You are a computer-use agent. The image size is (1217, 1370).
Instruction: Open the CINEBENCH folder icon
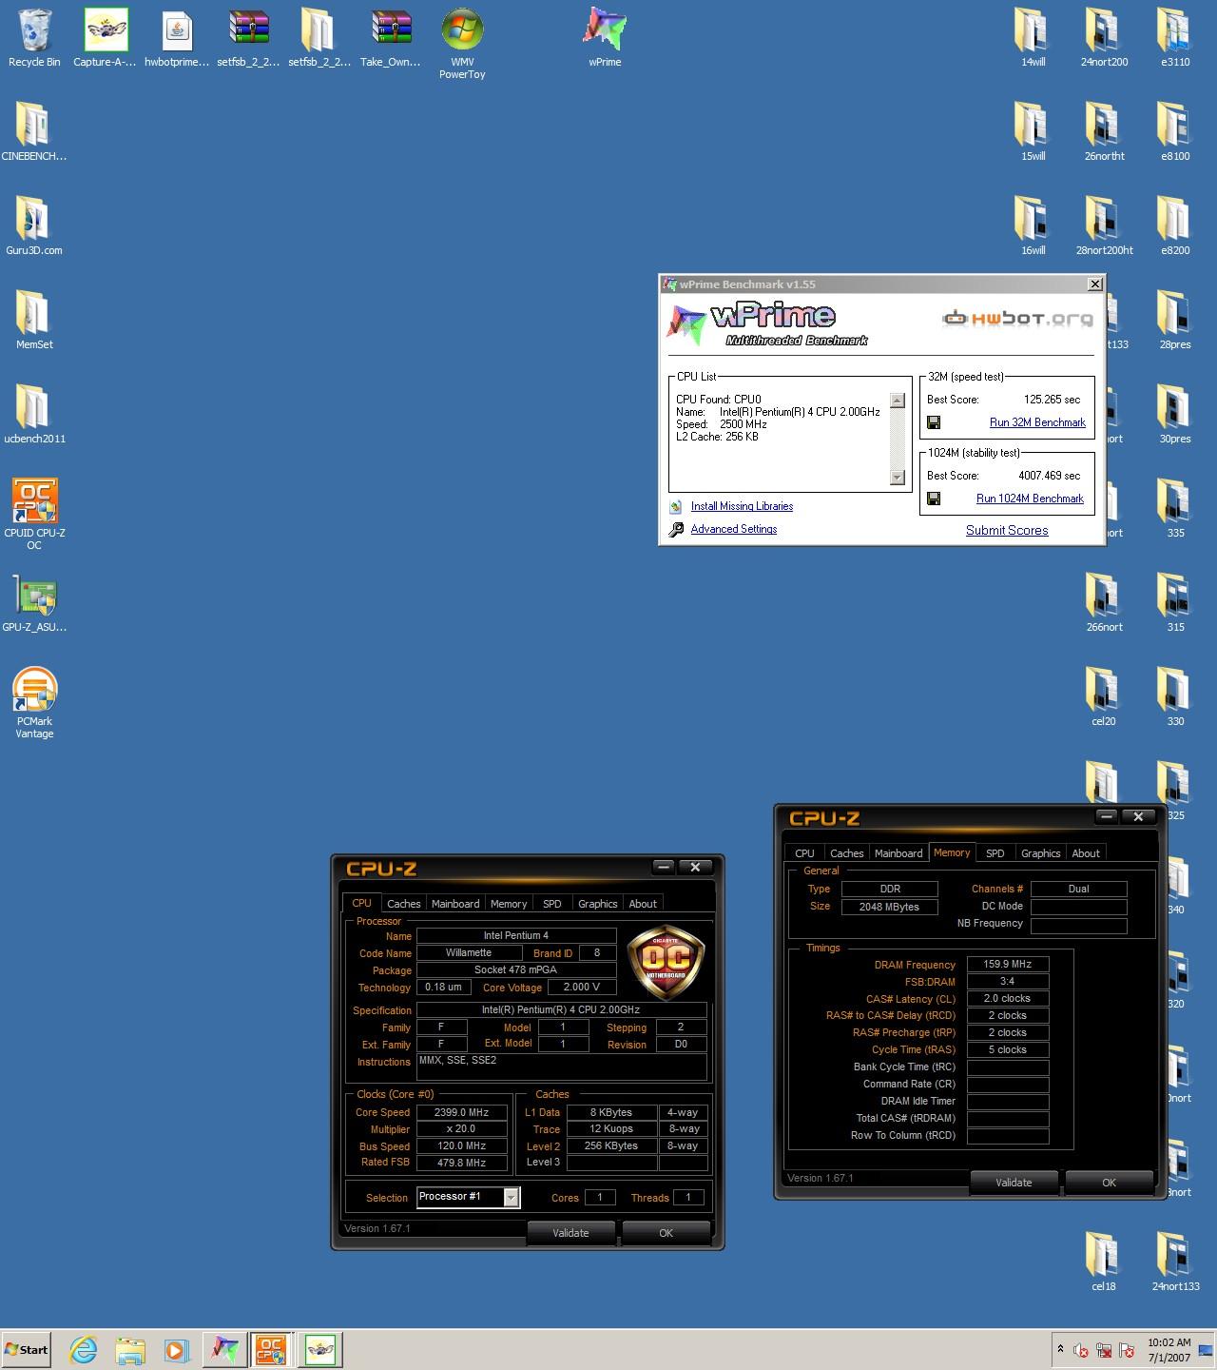pyautogui.click(x=34, y=131)
